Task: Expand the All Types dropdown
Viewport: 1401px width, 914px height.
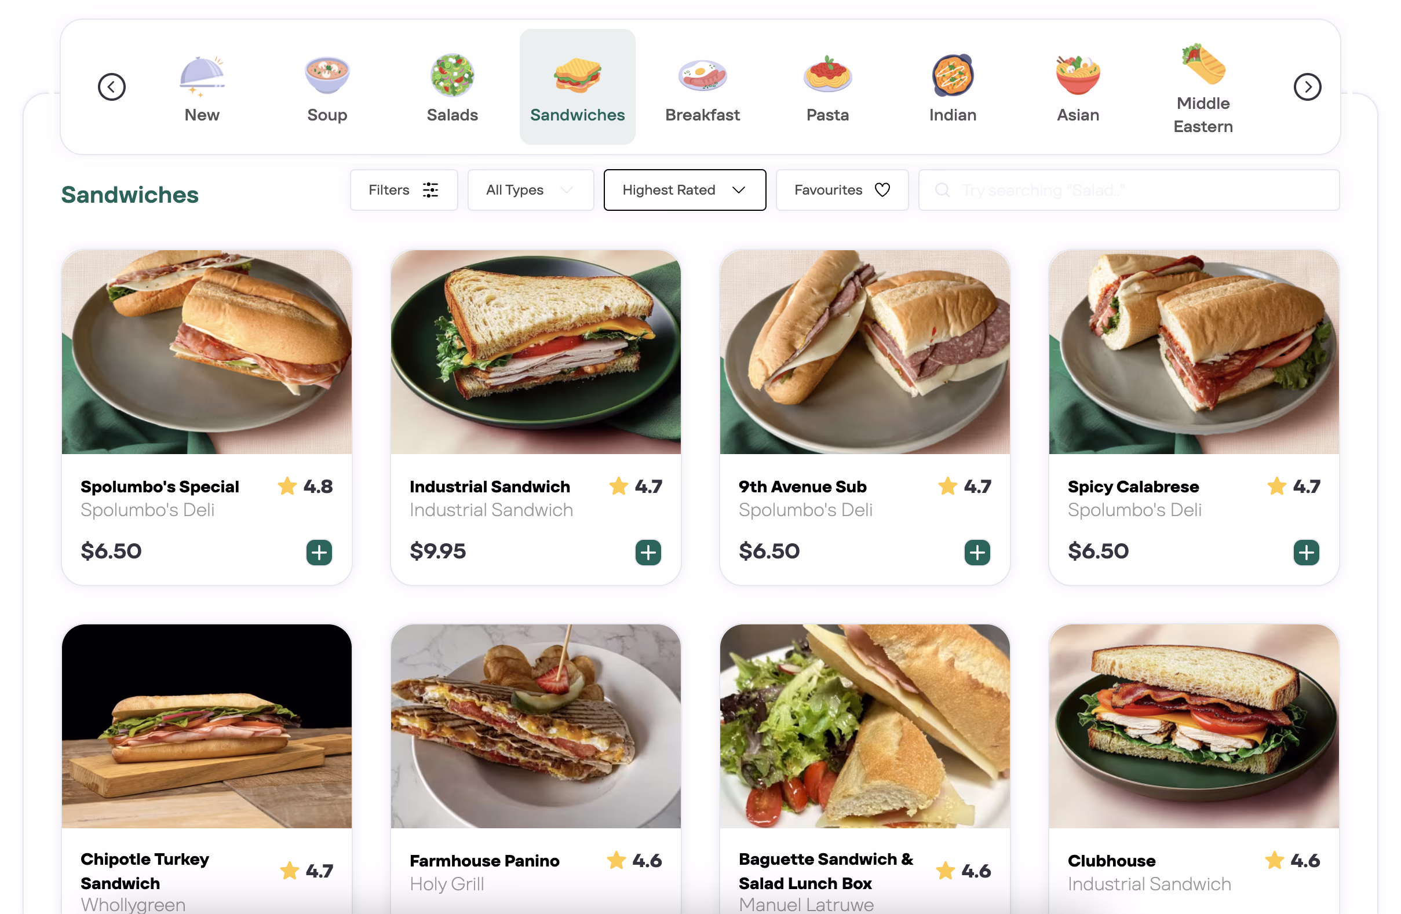Action: tap(530, 190)
